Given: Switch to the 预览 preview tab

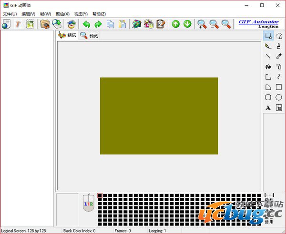Looking at the screenshot, I should (x=89, y=35).
